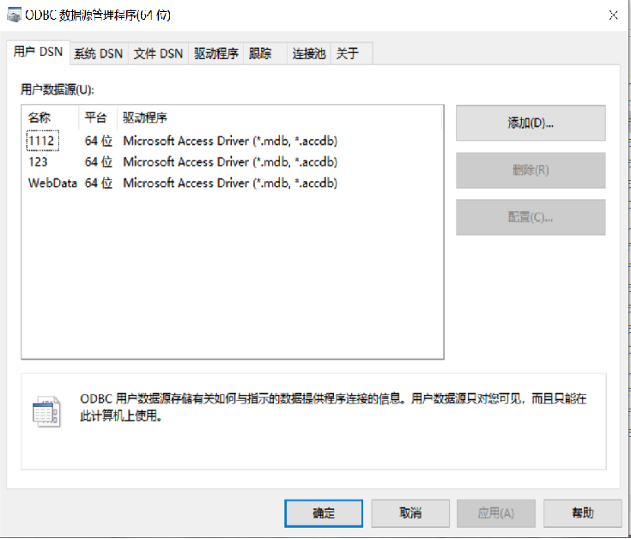Viewport: 631px width, 539px height.
Task: Click the 驱动程序 column header
Action: coord(280,118)
